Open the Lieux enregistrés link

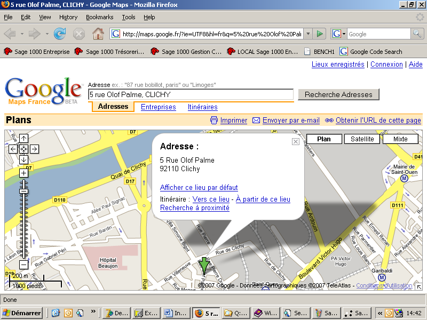[338, 65]
